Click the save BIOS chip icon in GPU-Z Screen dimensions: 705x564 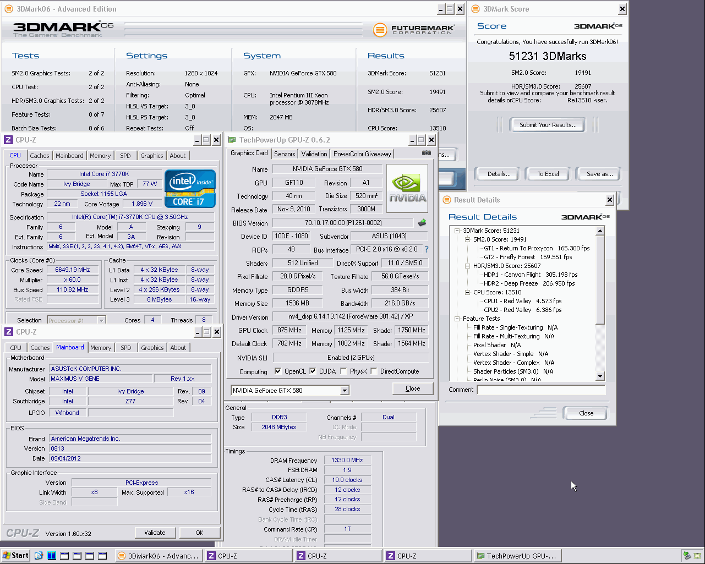click(422, 223)
